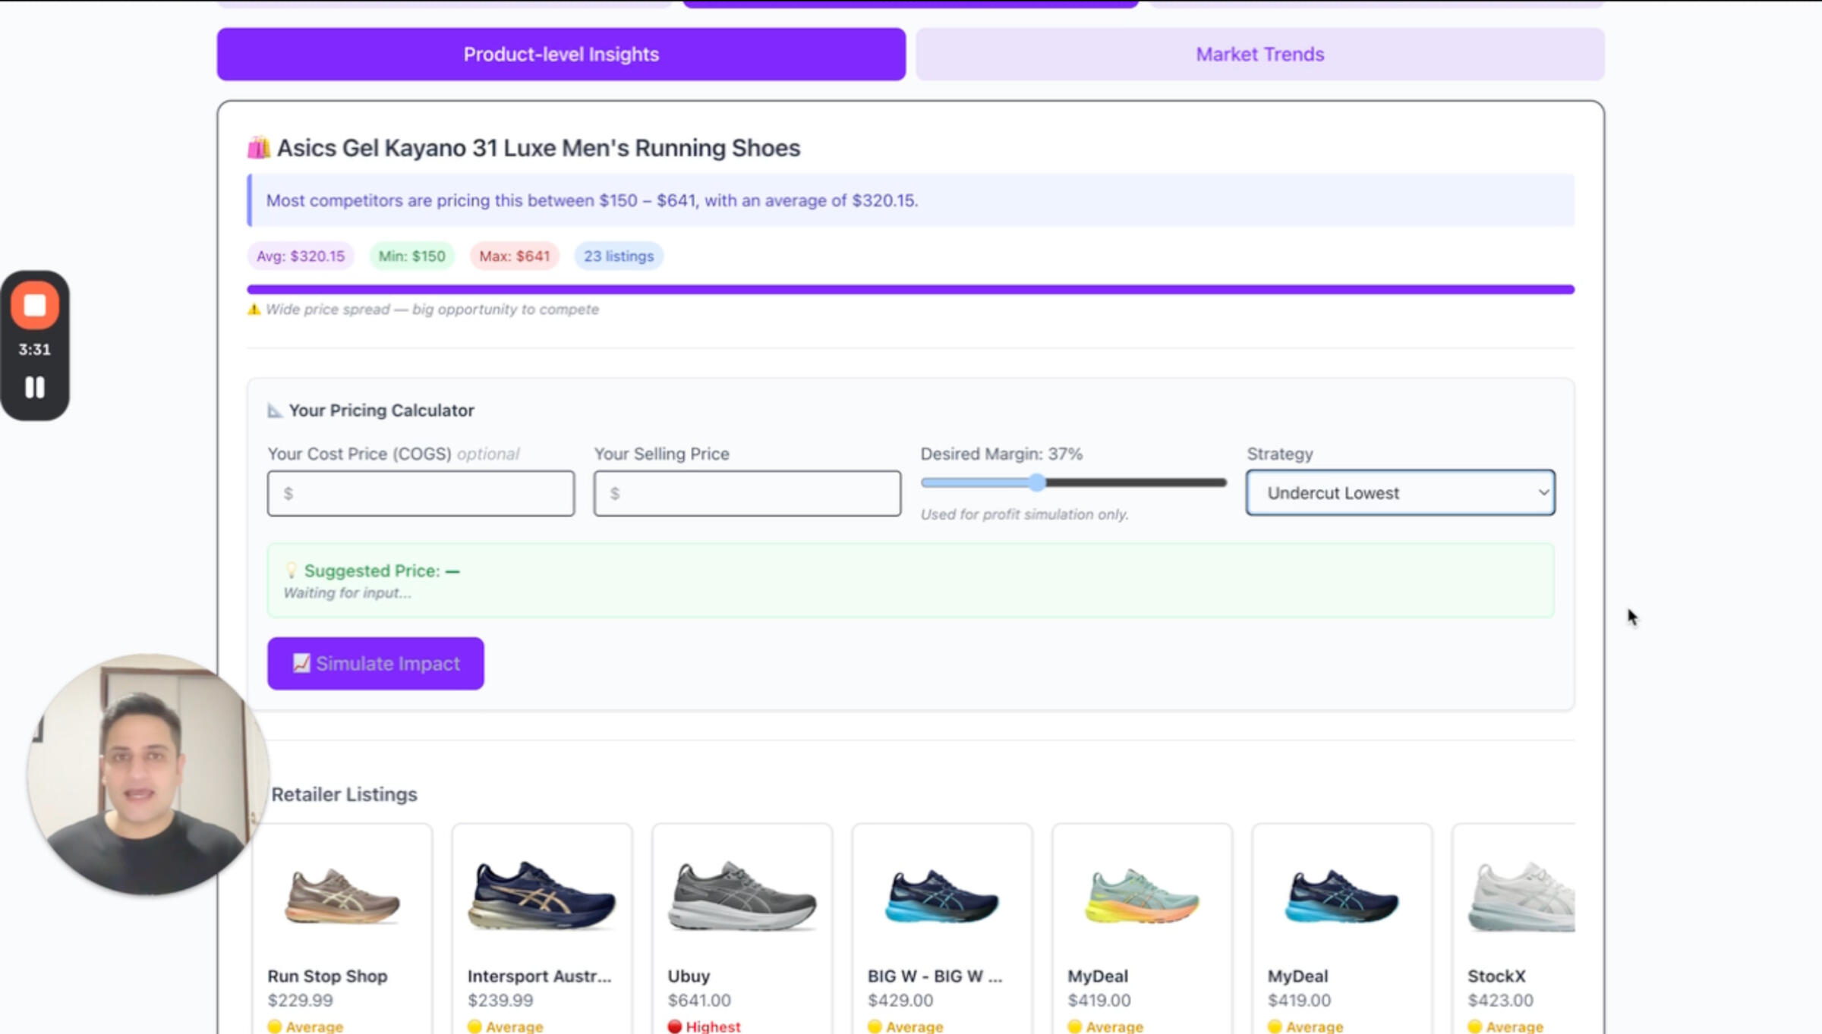The height and width of the screenshot is (1034, 1822).
Task: Open the Ubuy grey shoe image
Action: [742, 897]
